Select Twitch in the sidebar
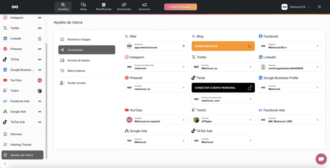The width and height of the screenshot is (330, 168). (23, 91)
